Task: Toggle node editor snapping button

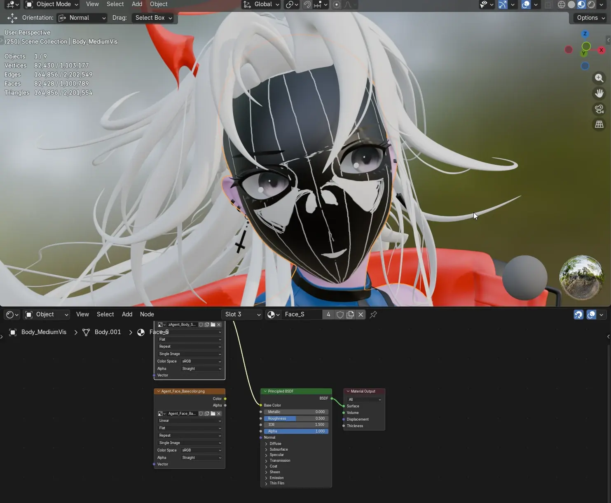Action: pos(578,314)
